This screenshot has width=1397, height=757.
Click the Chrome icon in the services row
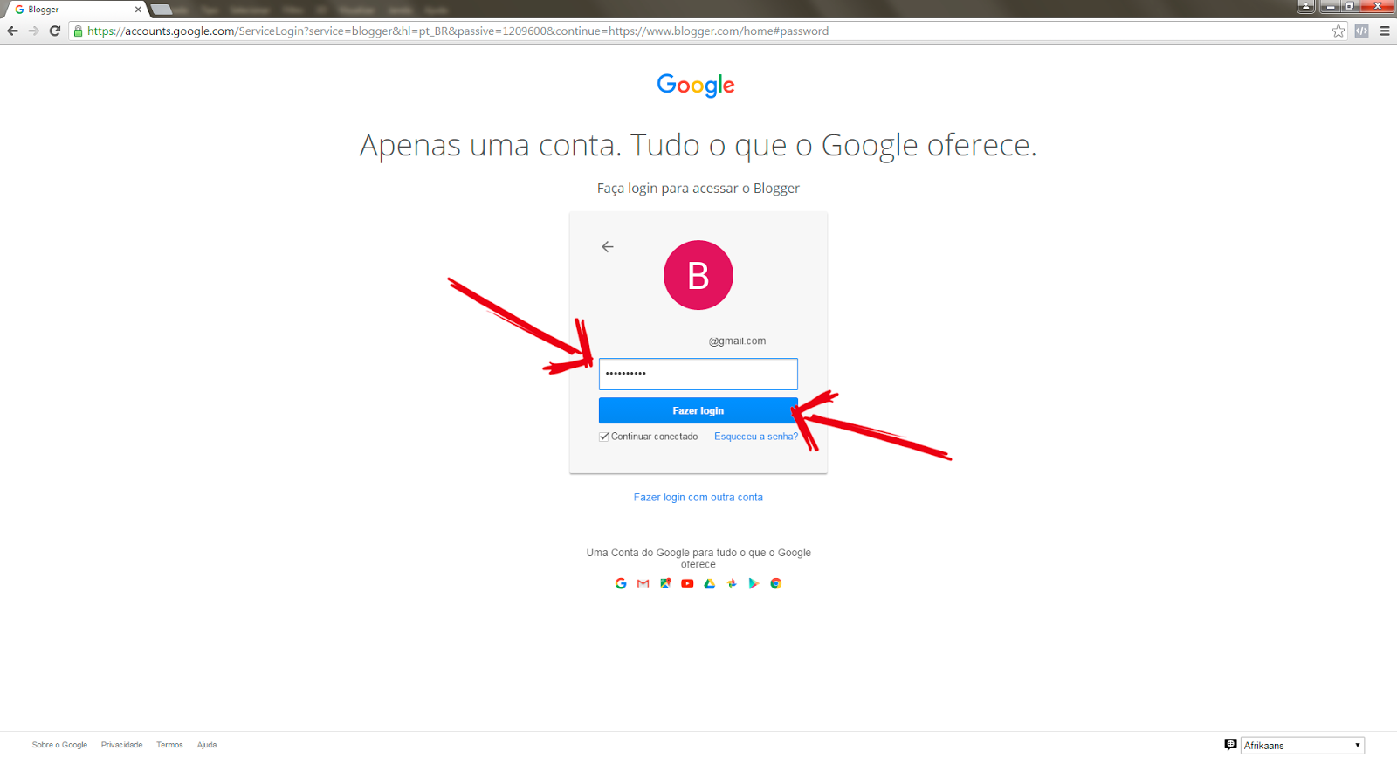776,583
